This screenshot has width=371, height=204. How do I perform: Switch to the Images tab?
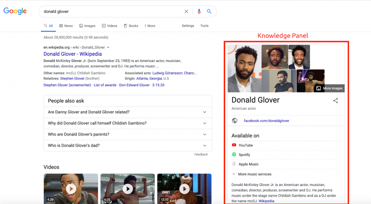[x=87, y=26]
